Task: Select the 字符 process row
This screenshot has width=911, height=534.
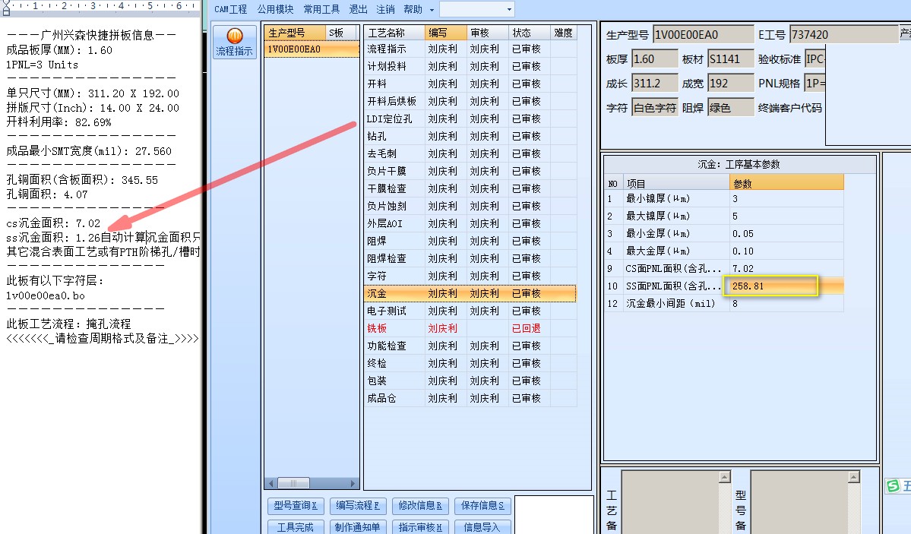Action: click(470, 276)
